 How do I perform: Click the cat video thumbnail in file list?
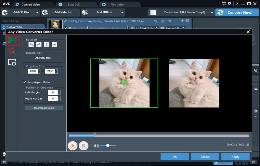(x=55, y=24)
